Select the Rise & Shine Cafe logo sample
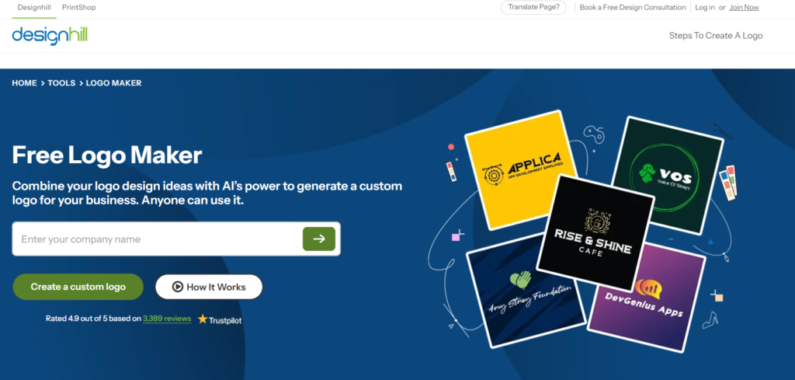The height and width of the screenshot is (380, 795). (x=595, y=233)
